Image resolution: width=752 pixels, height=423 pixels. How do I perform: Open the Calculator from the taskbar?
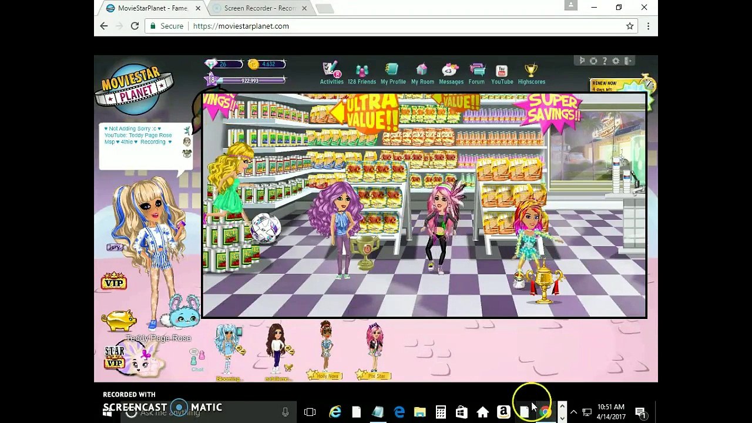pyautogui.click(x=441, y=412)
